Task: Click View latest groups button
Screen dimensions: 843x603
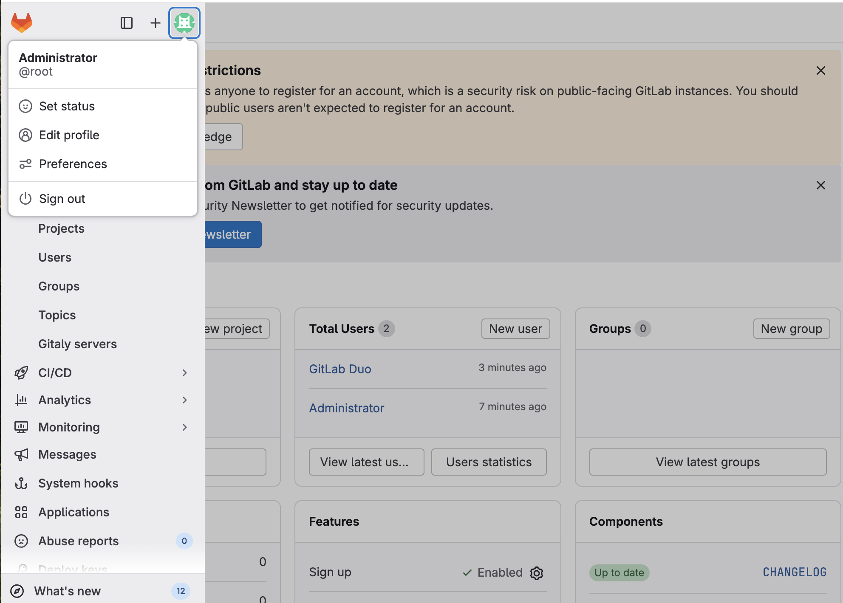Action: (x=708, y=462)
